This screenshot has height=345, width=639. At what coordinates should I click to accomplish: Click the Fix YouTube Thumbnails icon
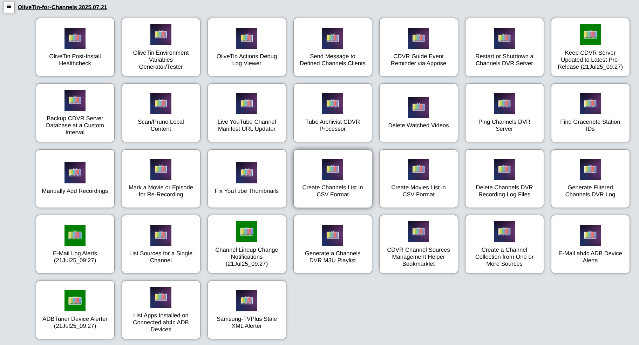(x=246, y=173)
